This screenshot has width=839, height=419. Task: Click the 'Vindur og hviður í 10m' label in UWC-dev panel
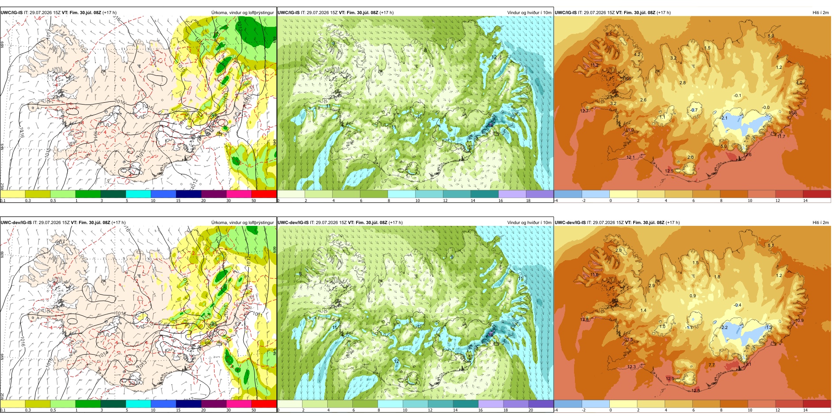(529, 223)
